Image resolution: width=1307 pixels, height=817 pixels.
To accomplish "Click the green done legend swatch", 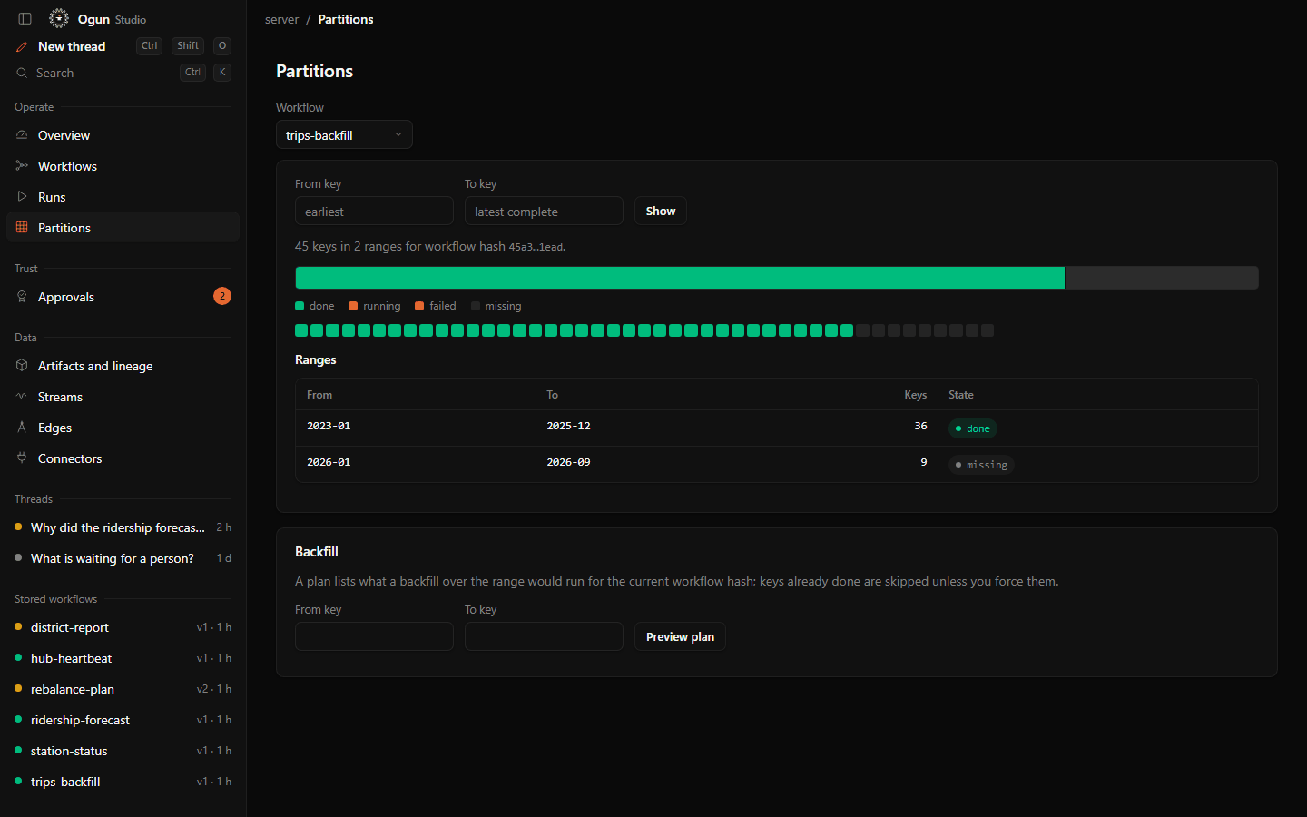I will tap(300, 306).
